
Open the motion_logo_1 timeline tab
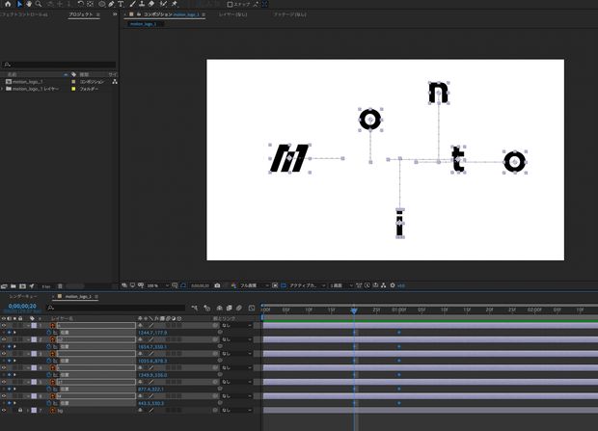click(79, 298)
